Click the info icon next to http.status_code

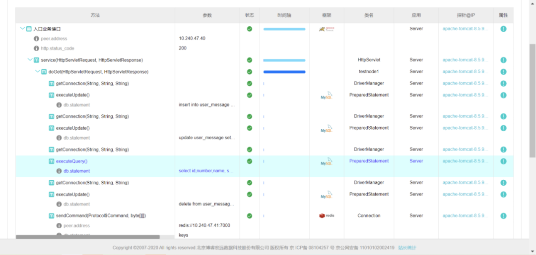(x=36, y=49)
